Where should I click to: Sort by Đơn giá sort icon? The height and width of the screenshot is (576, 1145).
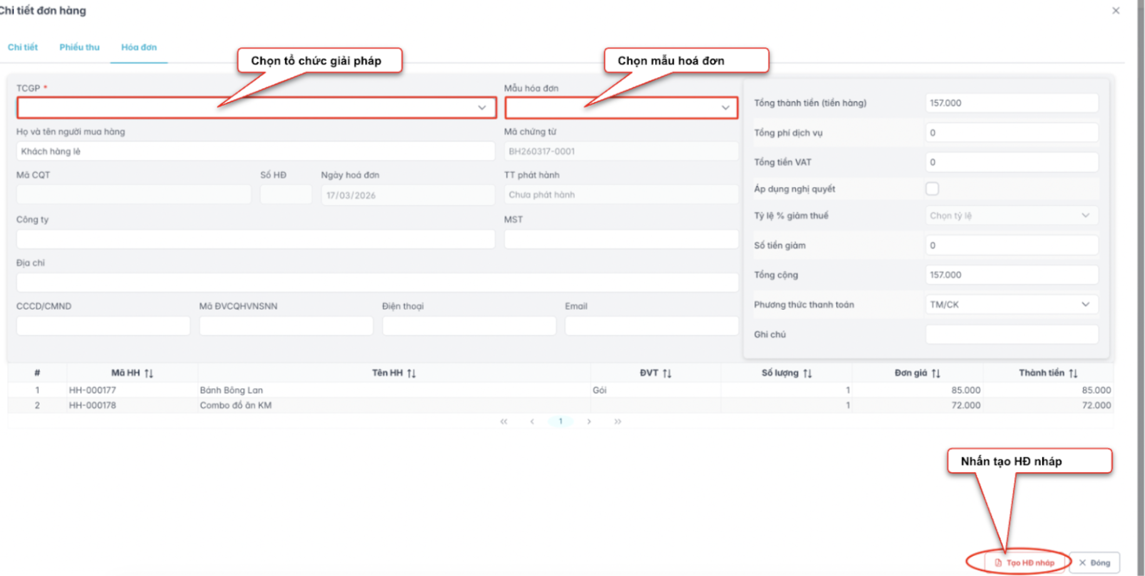coord(936,373)
